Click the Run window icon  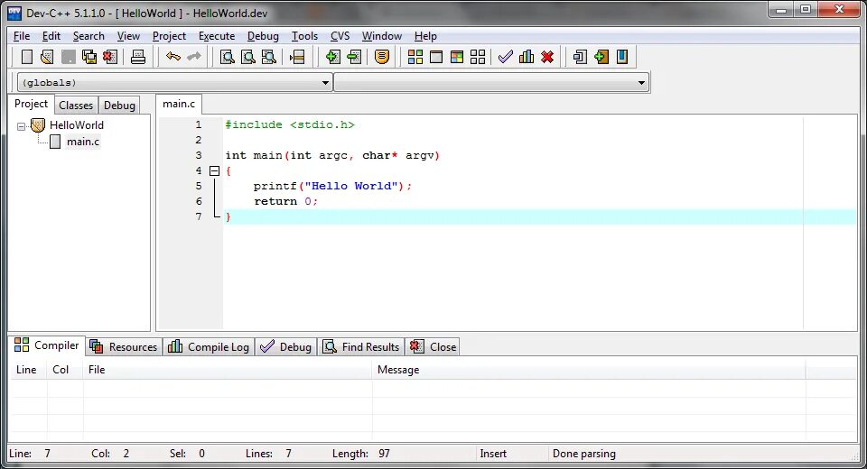[436, 57]
